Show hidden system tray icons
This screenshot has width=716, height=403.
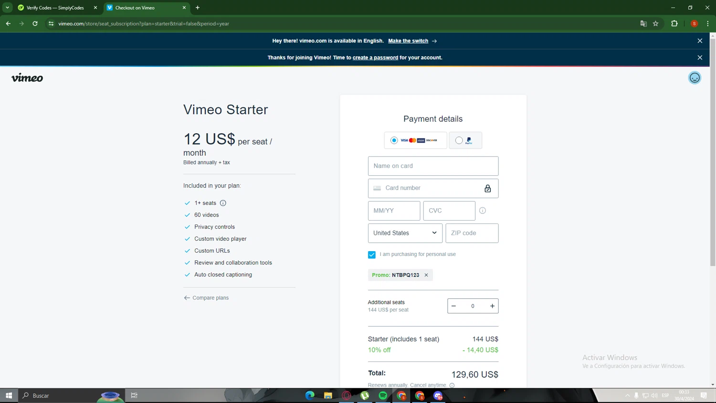point(627,395)
